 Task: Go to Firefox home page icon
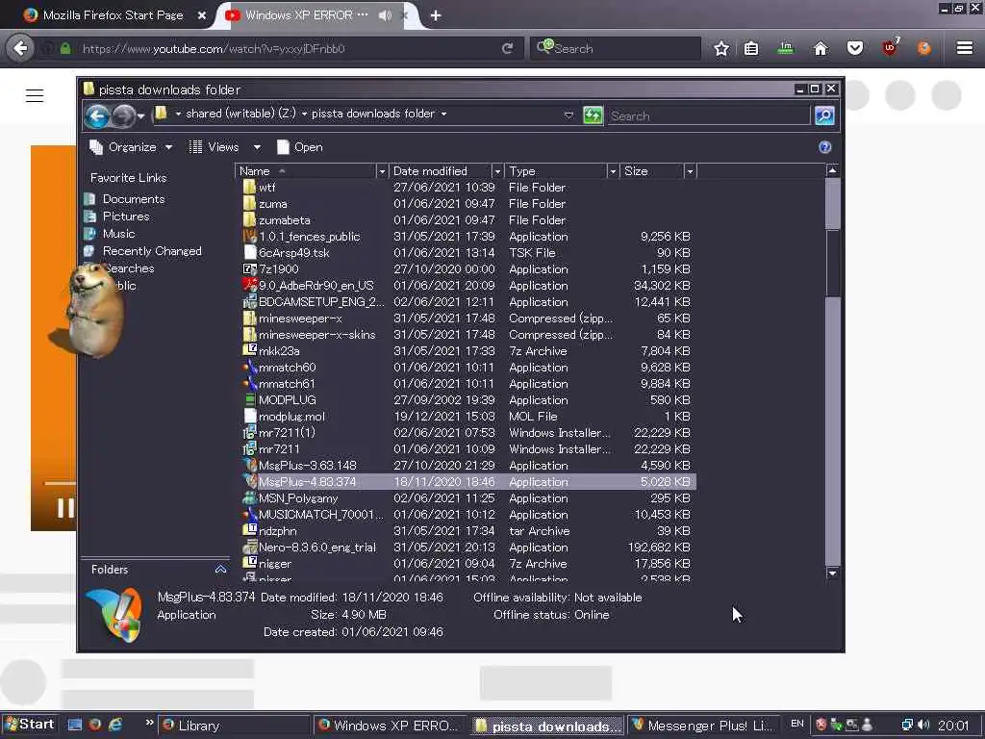pyautogui.click(x=821, y=48)
